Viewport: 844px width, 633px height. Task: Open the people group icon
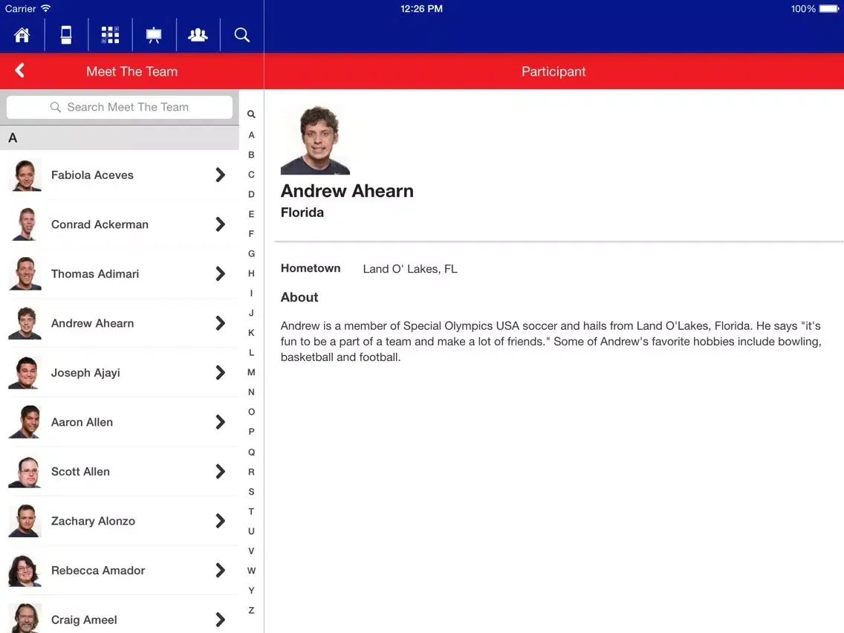tap(198, 35)
